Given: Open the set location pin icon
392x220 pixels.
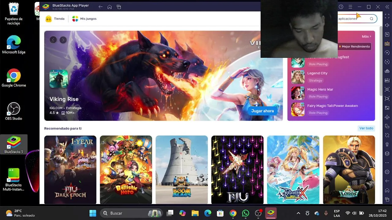Looking at the screenshot, I should point(387,145).
